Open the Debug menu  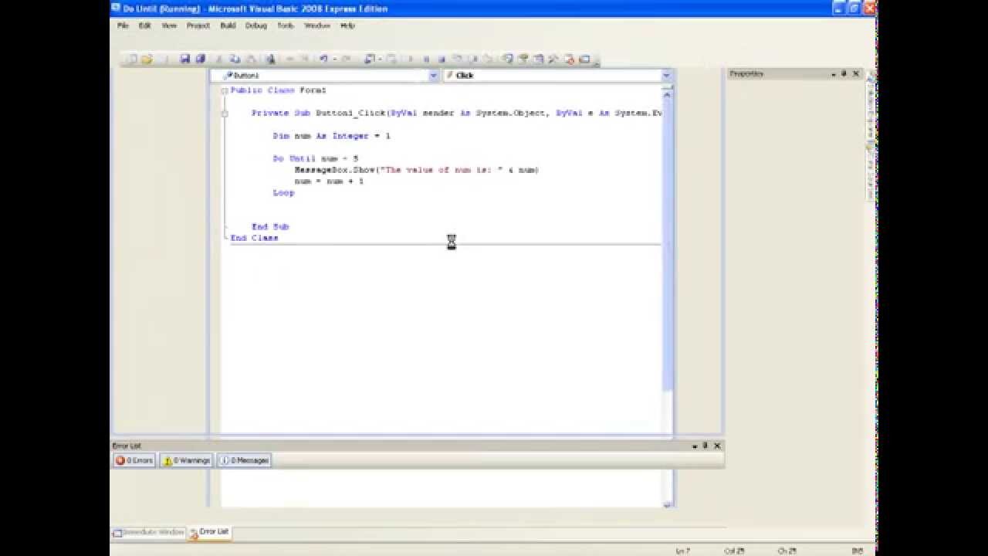256,25
